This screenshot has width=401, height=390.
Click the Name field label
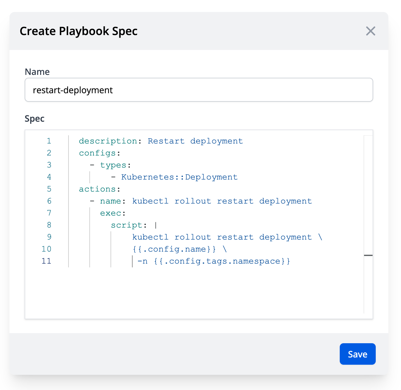point(37,72)
